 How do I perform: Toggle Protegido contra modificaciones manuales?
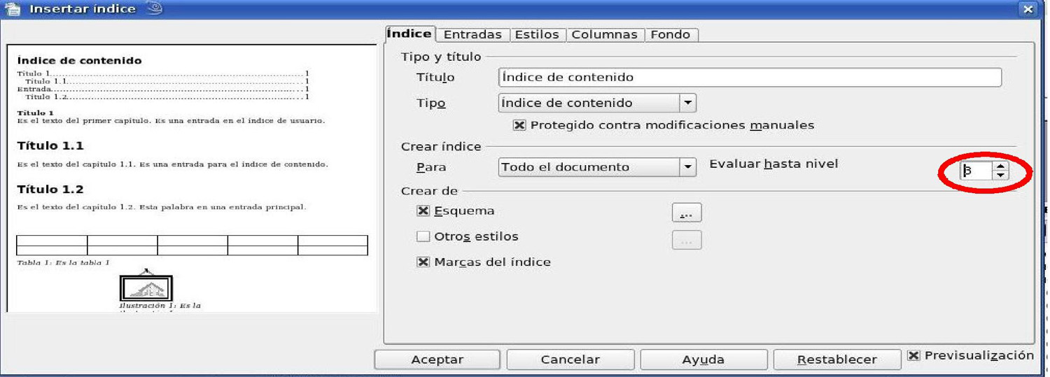pos(519,126)
